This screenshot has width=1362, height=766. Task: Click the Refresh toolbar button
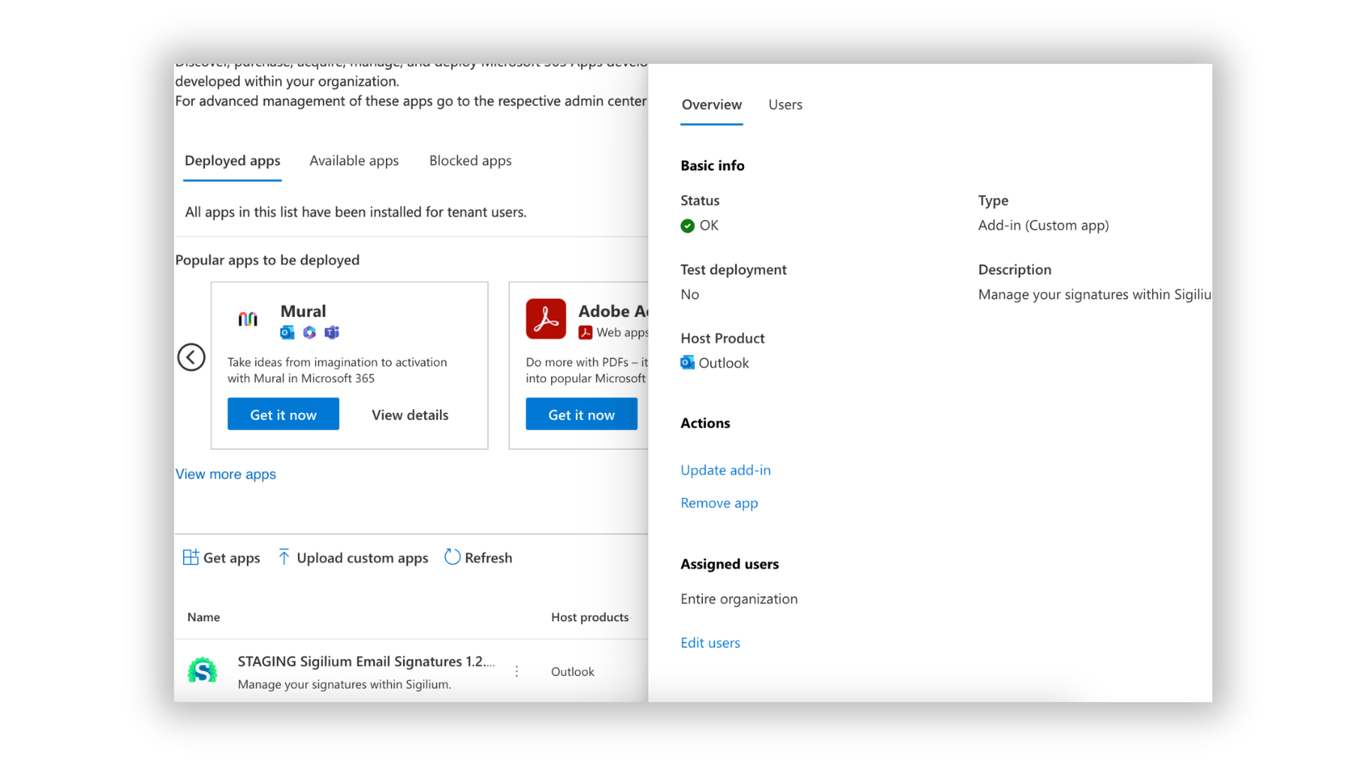point(478,557)
